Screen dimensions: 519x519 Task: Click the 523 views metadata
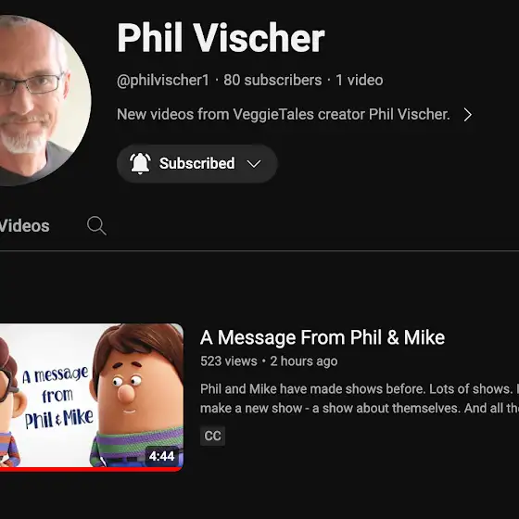[229, 361]
